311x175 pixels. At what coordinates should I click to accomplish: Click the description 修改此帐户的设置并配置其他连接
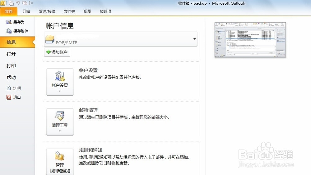click(x=110, y=77)
